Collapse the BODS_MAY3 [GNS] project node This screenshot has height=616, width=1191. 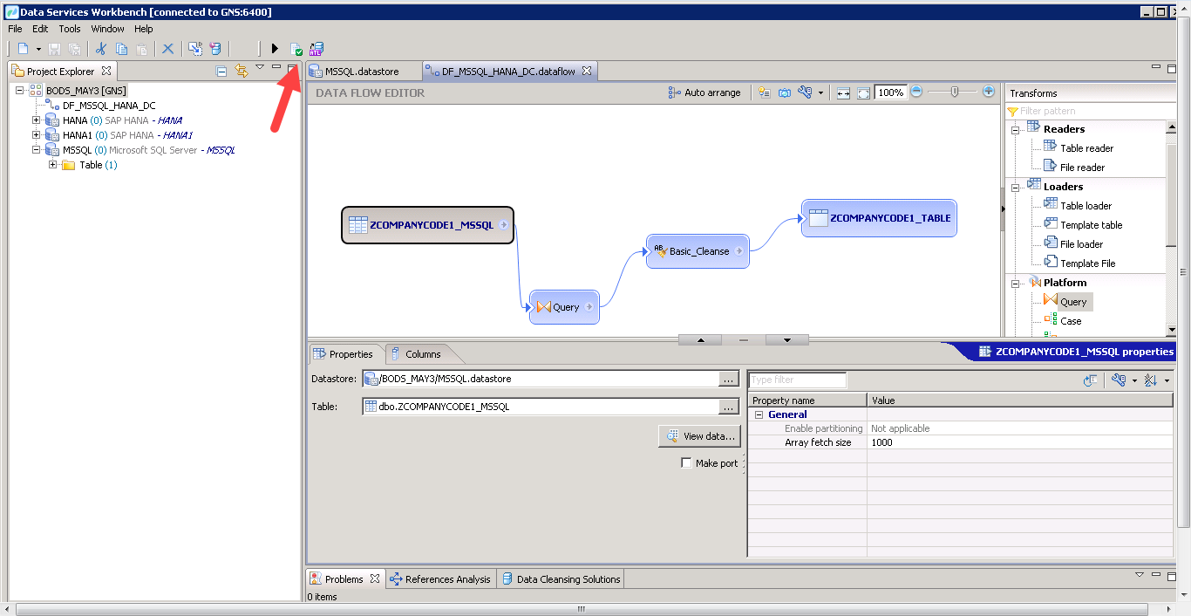coord(20,91)
